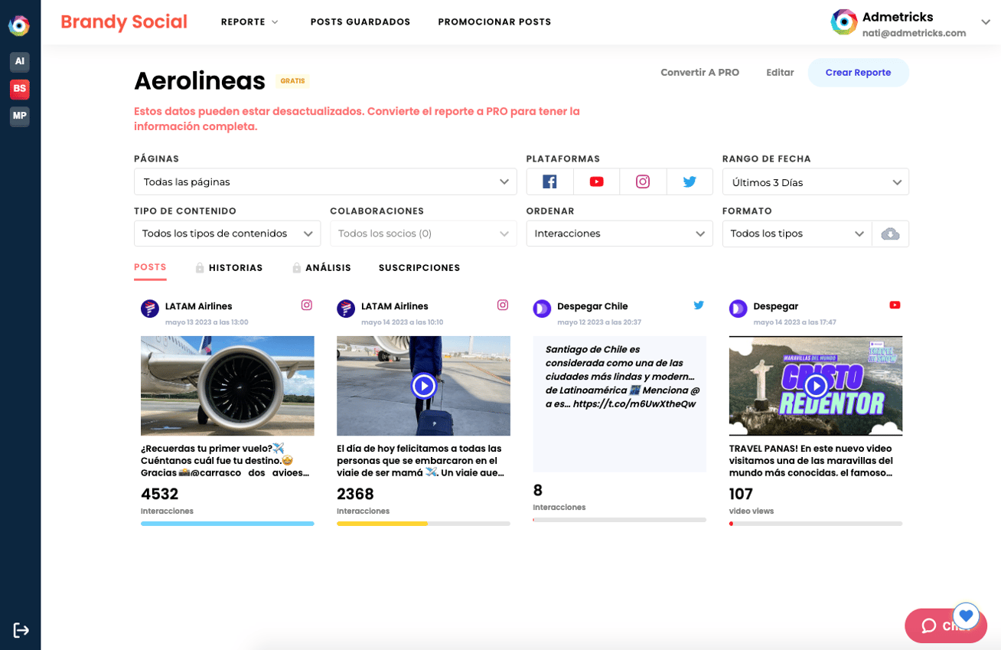Click the Santiago de Chile tweet text
Viewport: 1001px width, 650px height.
[621, 376]
